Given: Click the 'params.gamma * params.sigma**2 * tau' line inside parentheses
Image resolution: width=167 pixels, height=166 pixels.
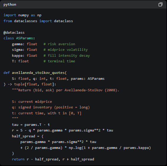Looking at the screenshot, I should pos(58,142).
